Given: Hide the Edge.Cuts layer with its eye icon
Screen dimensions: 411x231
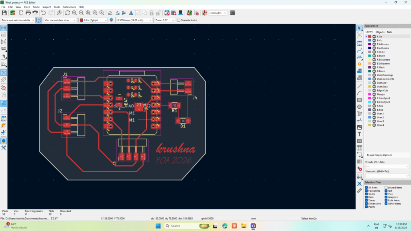Looking at the screenshot, I should coord(374,90).
